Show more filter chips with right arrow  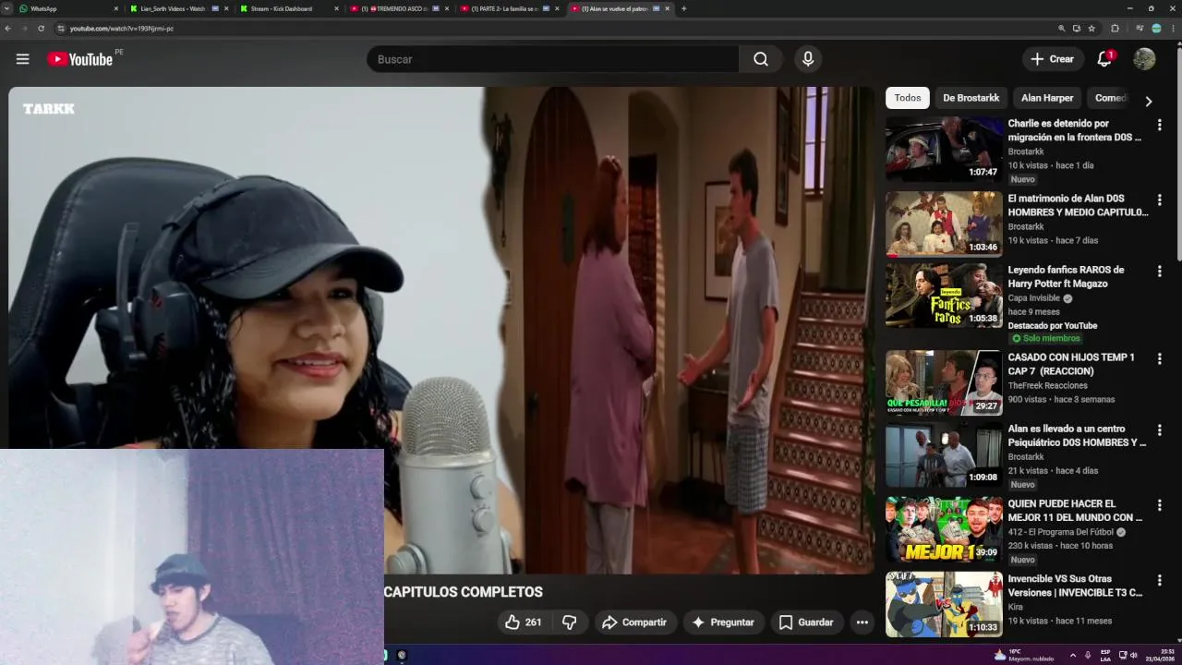(1149, 101)
